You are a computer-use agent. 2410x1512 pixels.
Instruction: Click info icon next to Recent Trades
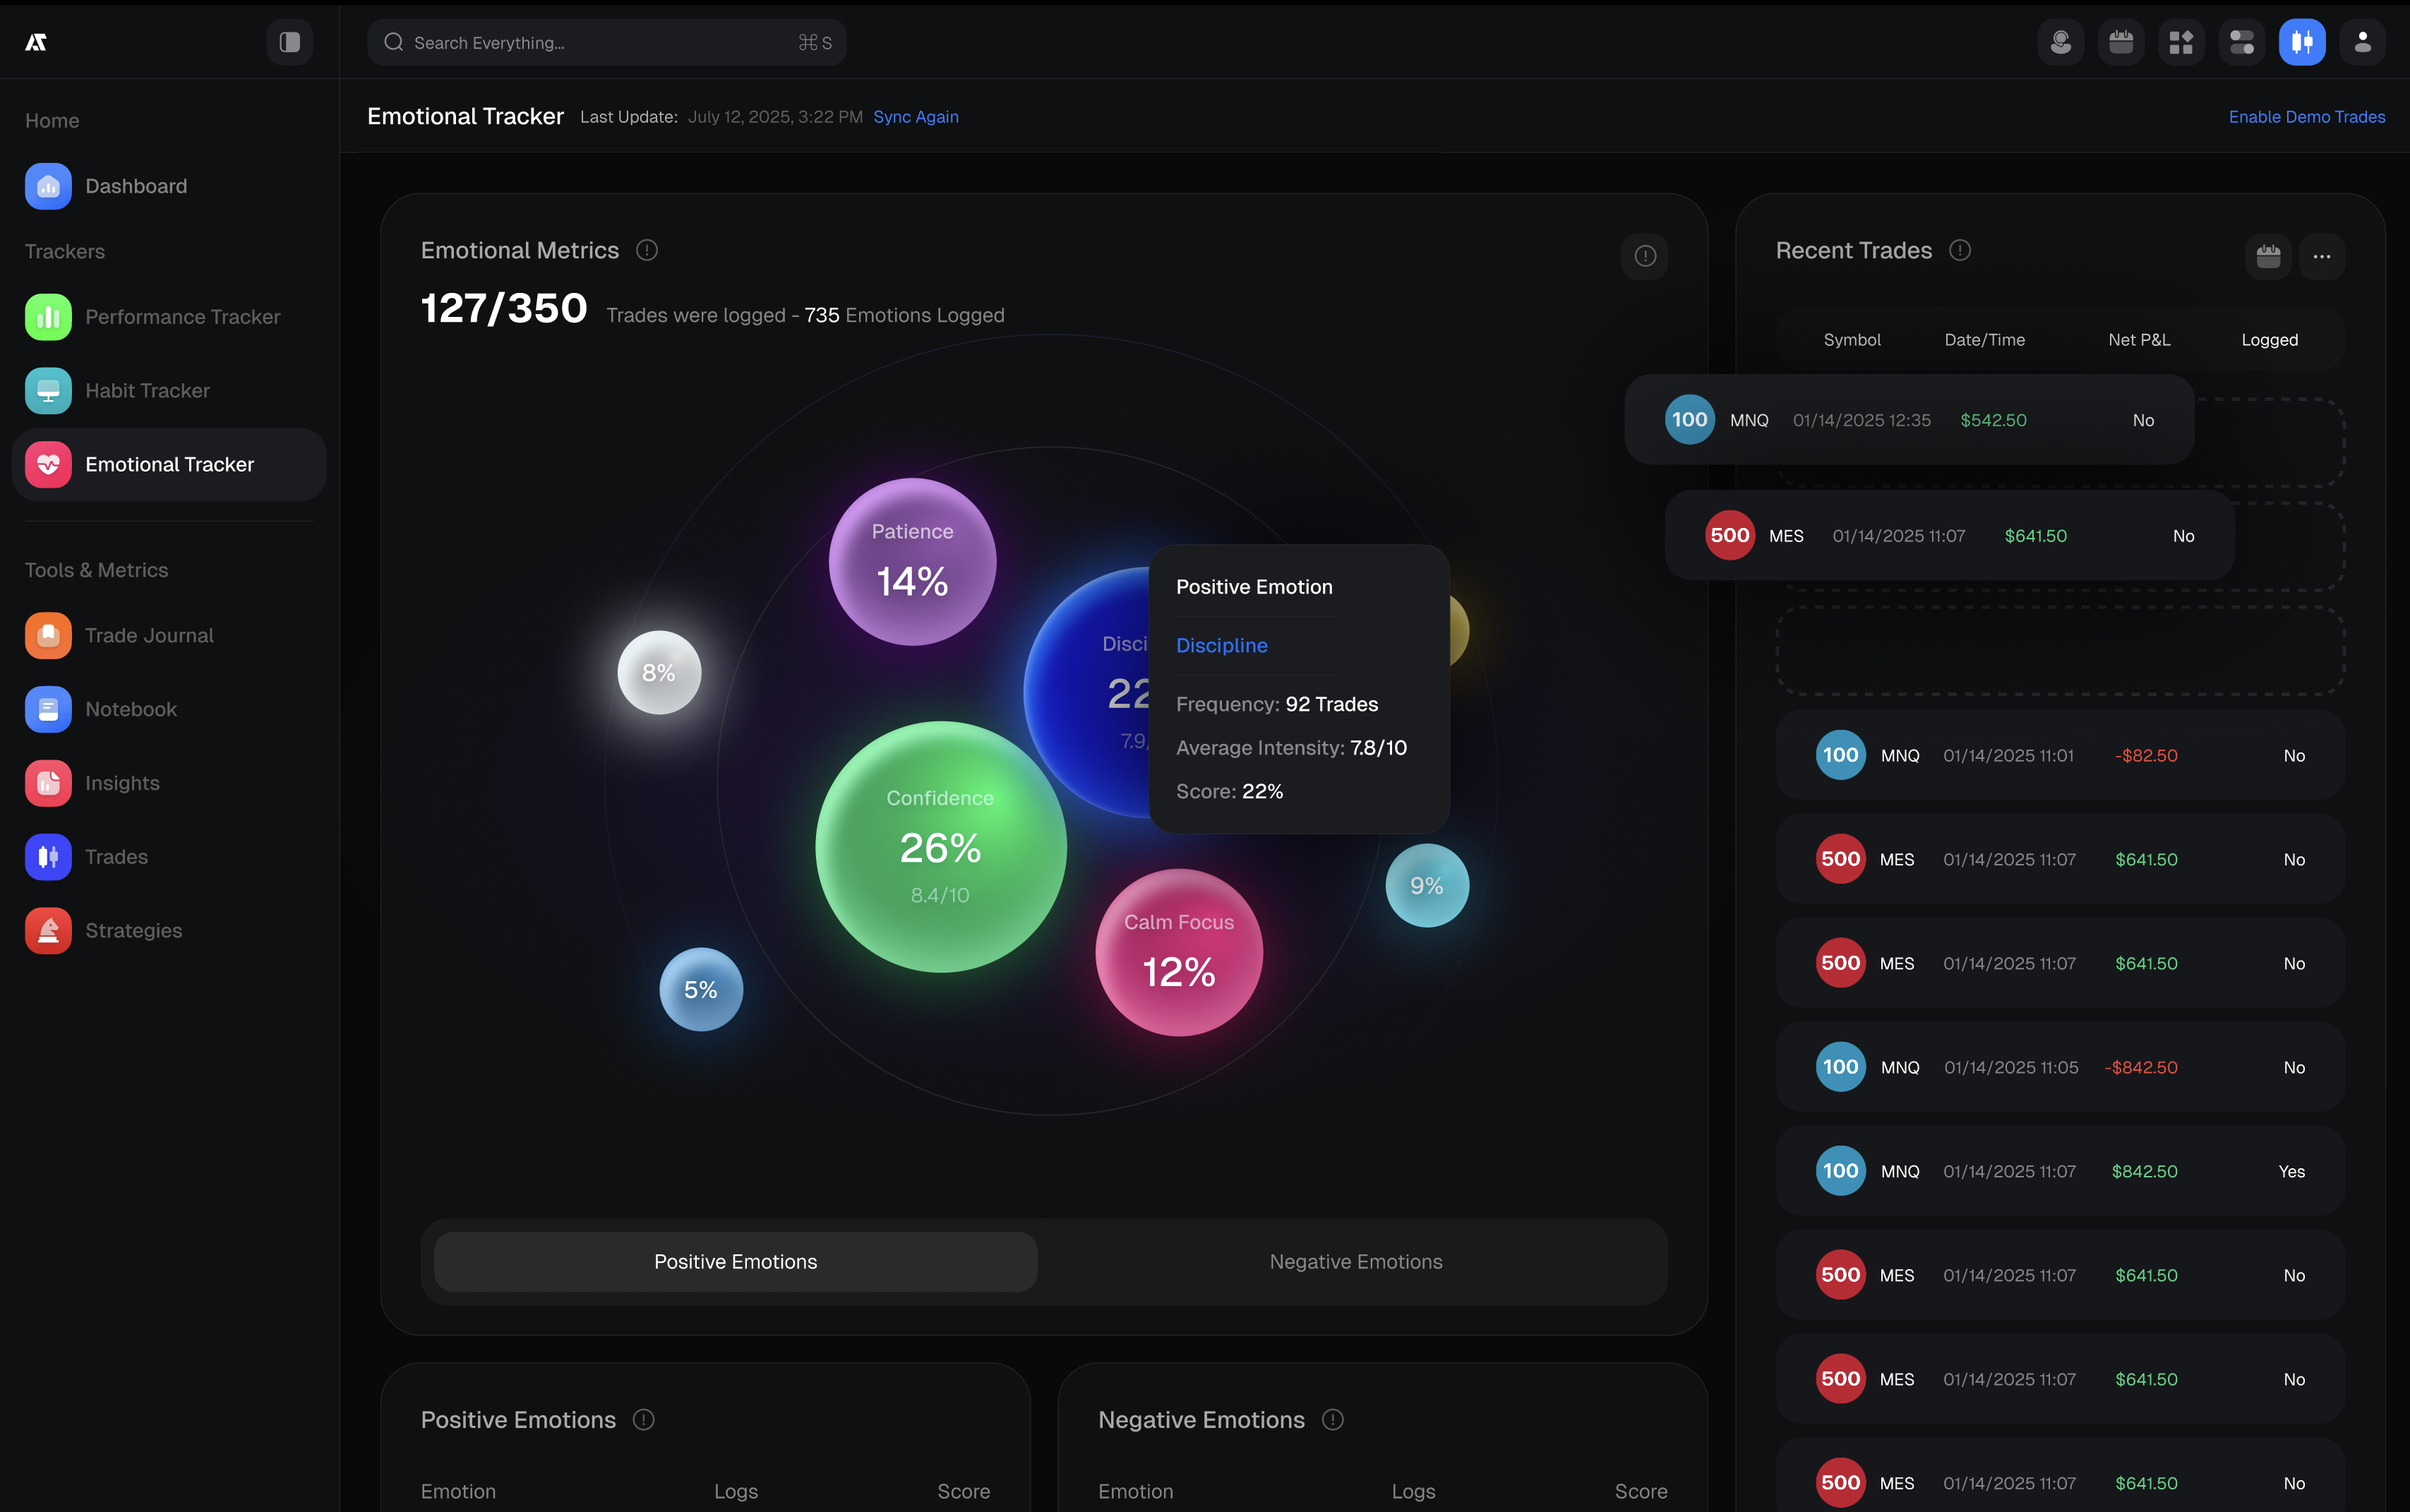coord(1960,250)
